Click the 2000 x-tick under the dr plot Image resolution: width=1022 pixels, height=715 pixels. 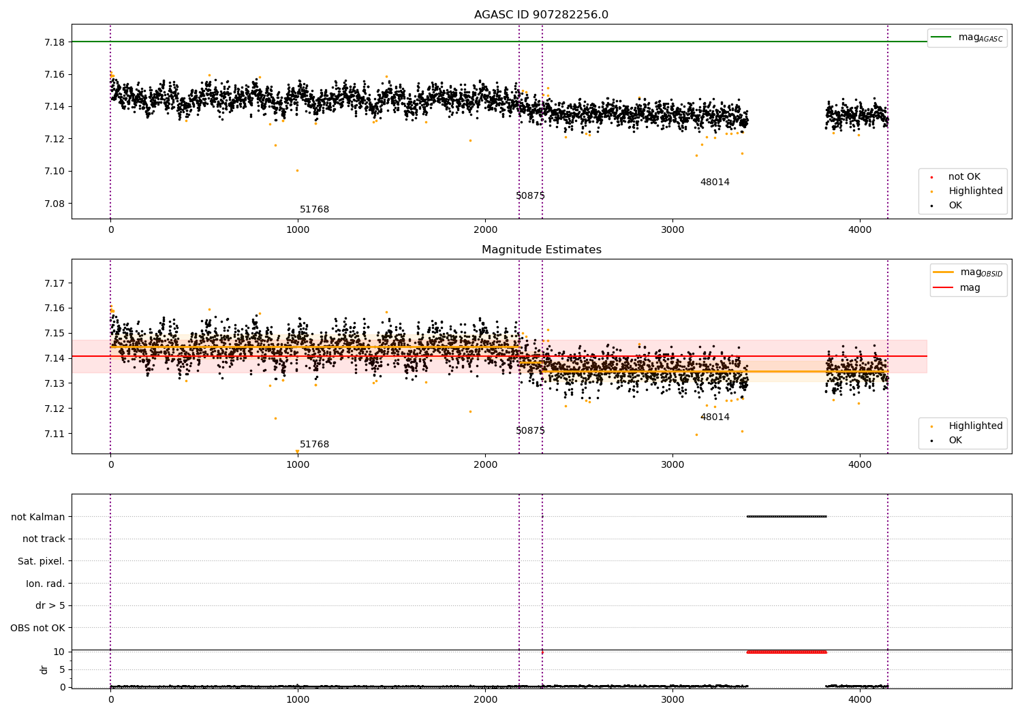[x=485, y=700]
